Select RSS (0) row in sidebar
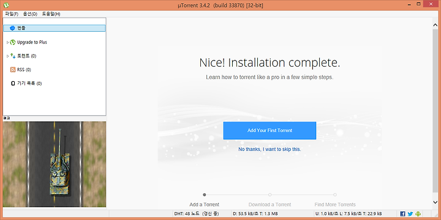Viewport: 441px width, 220px height. pyautogui.click(x=24, y=70)
